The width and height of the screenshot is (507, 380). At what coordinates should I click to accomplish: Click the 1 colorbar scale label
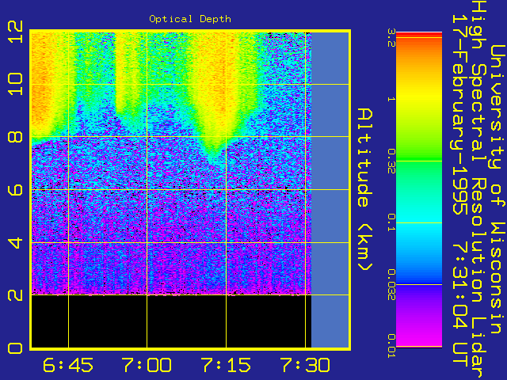coord(391,99)
